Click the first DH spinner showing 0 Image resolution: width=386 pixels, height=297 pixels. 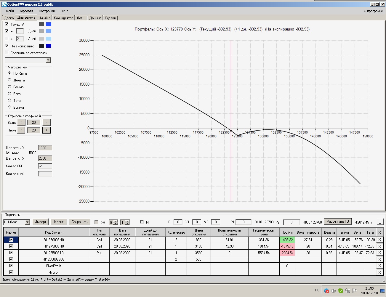click(x=113, y=222)
